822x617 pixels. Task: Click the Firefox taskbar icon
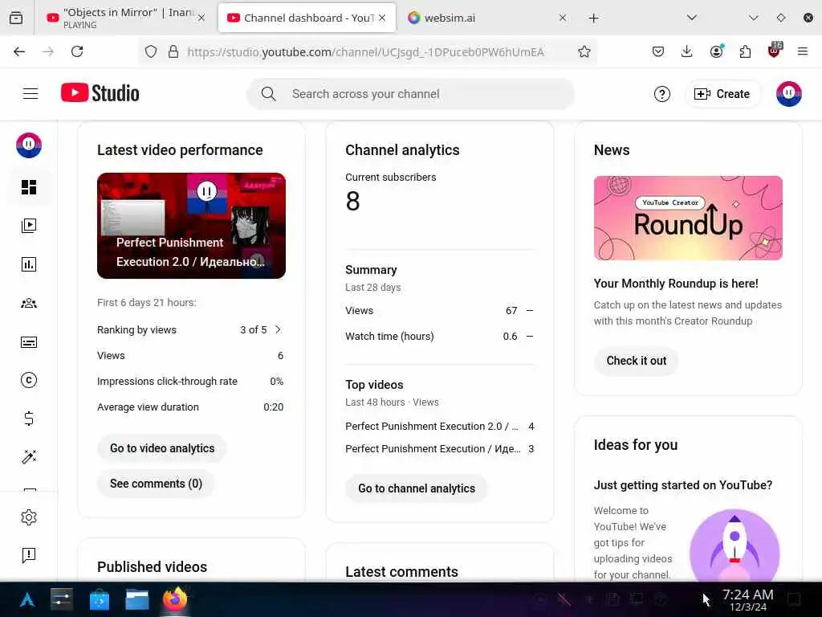pyautogui.click(x=175, y=599)
